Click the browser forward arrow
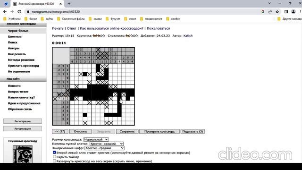 tap(12, 11)
